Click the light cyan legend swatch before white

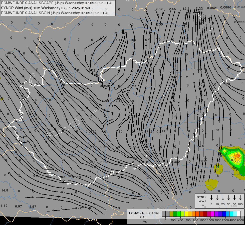(235, 214)
